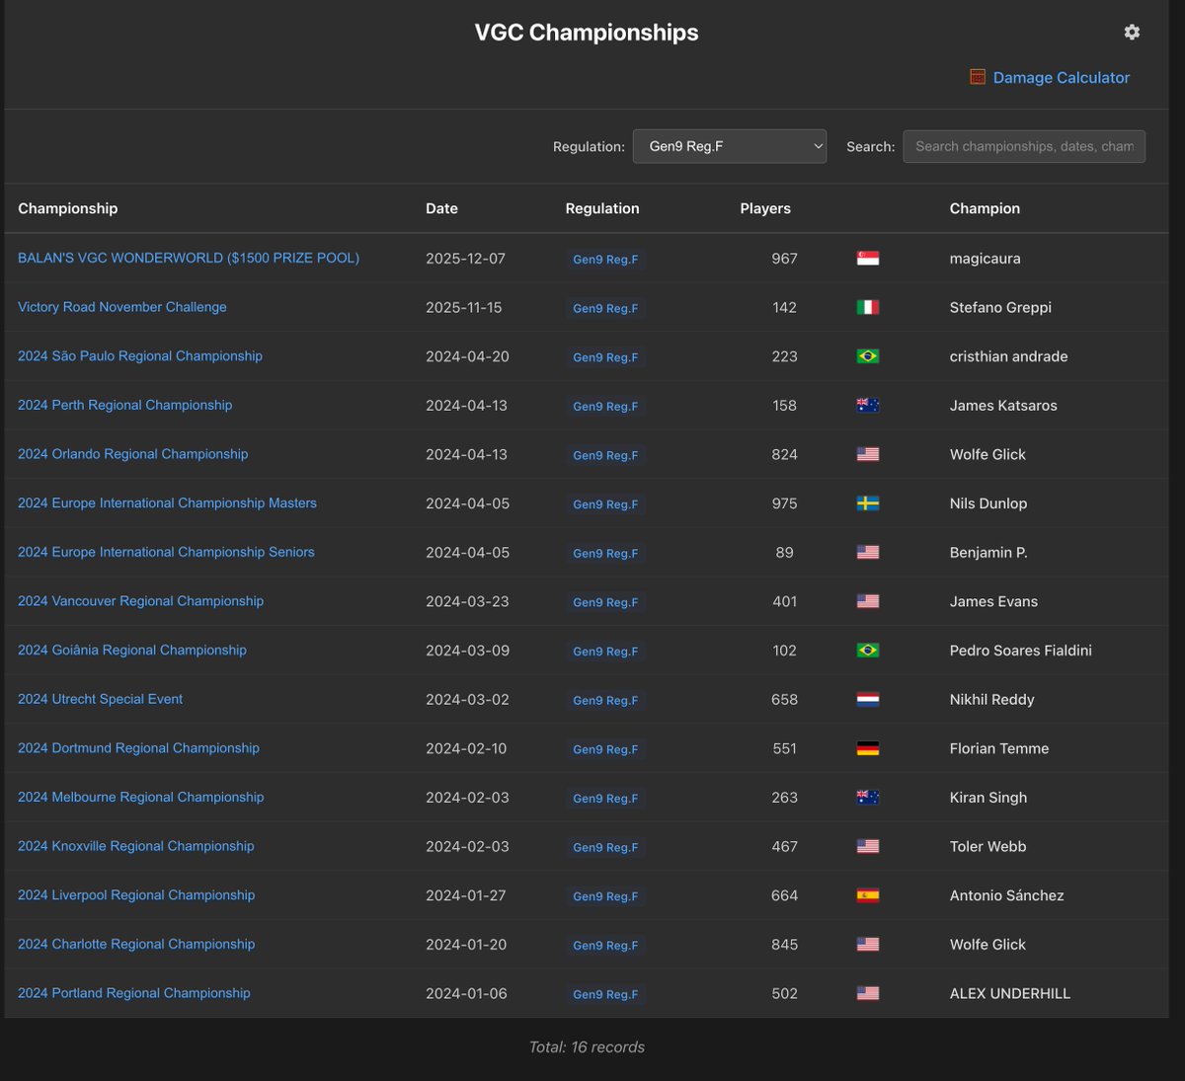Click the Australia flag beside James Katsaros

pos(868,405)
